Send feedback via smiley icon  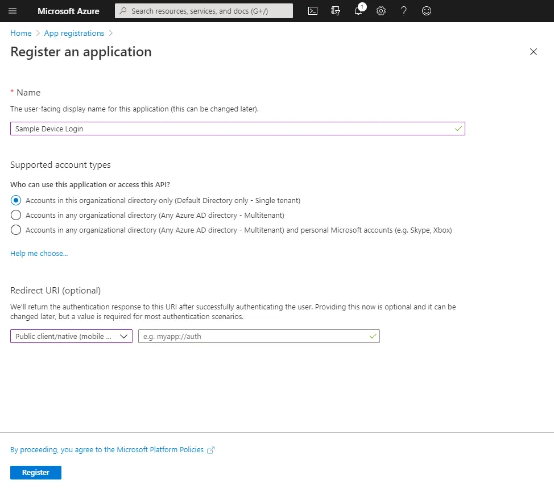pyautogui.click(x=427, y=11)
